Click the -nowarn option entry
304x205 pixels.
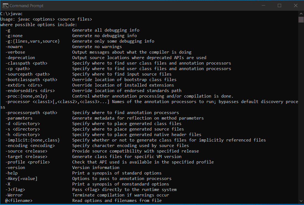(x=14, y=46)
